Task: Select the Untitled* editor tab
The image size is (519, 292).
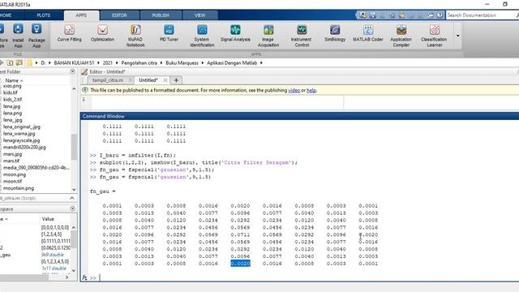Action: tap(148, 80)
